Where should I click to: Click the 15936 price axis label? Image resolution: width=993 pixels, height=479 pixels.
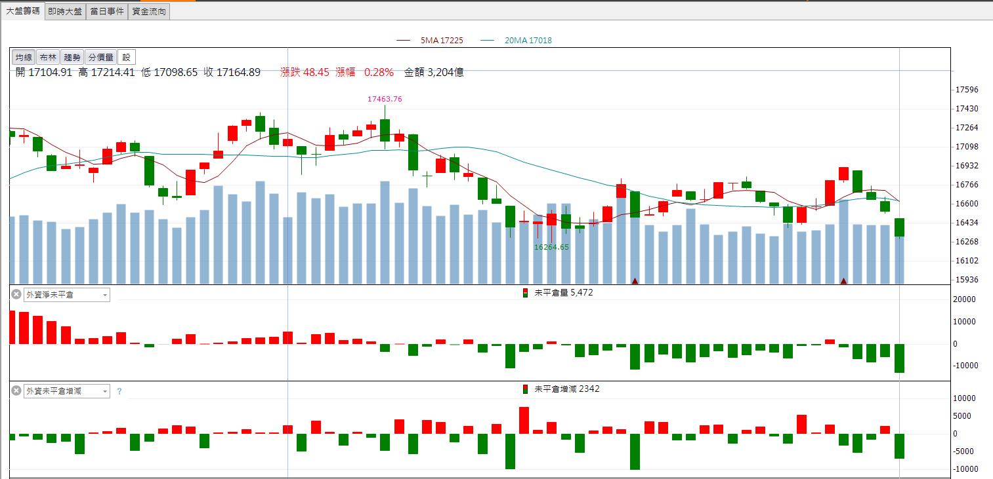tap(967, 280)
